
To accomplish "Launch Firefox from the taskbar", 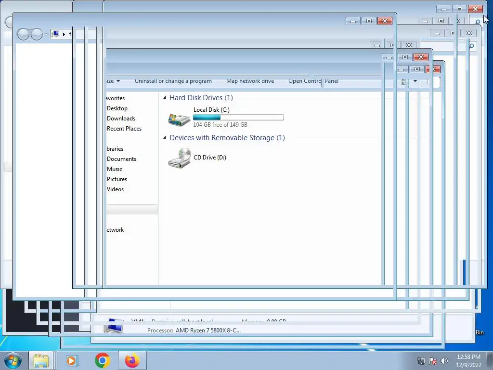I will 132,360.
